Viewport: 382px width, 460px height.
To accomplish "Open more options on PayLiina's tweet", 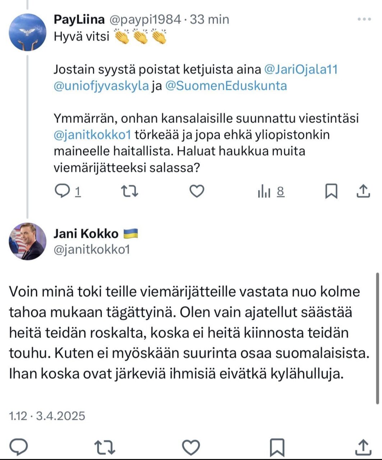I will tap(364, 19).
